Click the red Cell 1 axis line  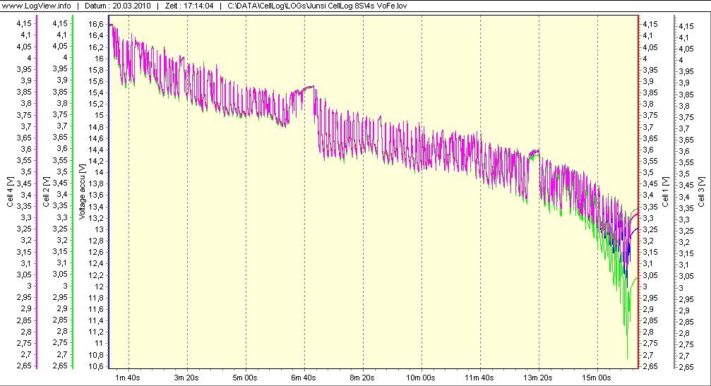pos(639,192)
